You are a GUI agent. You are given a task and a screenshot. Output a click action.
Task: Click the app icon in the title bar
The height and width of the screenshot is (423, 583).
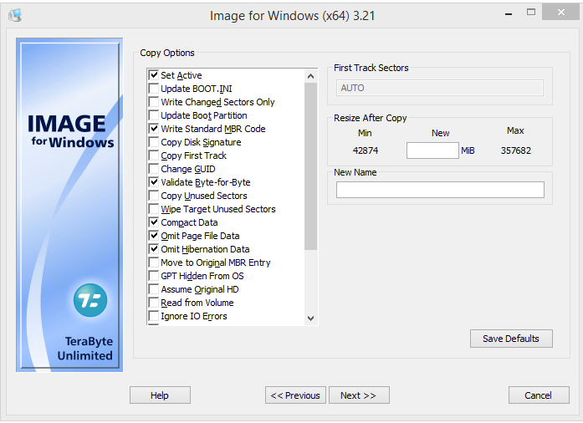(x=15, y=15)
